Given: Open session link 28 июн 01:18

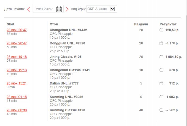Looking at the screenshot, I should click(x=17, y=97).
